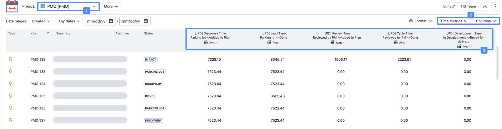The height and width of the screenshot is (129, 502).
Task: Click the Development Time average calculation icon
Action: [459, 46]
